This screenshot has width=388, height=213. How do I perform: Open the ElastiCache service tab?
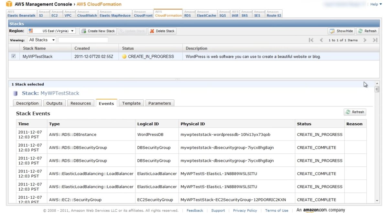(x=206, y=14)
